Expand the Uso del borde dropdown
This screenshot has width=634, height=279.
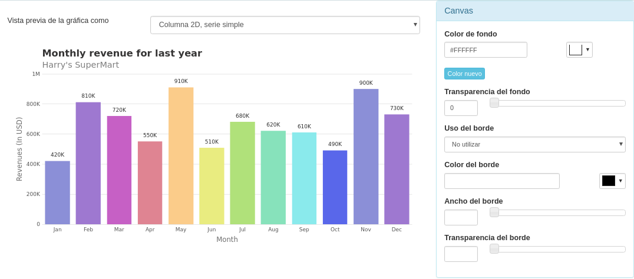tap(534, 144)
